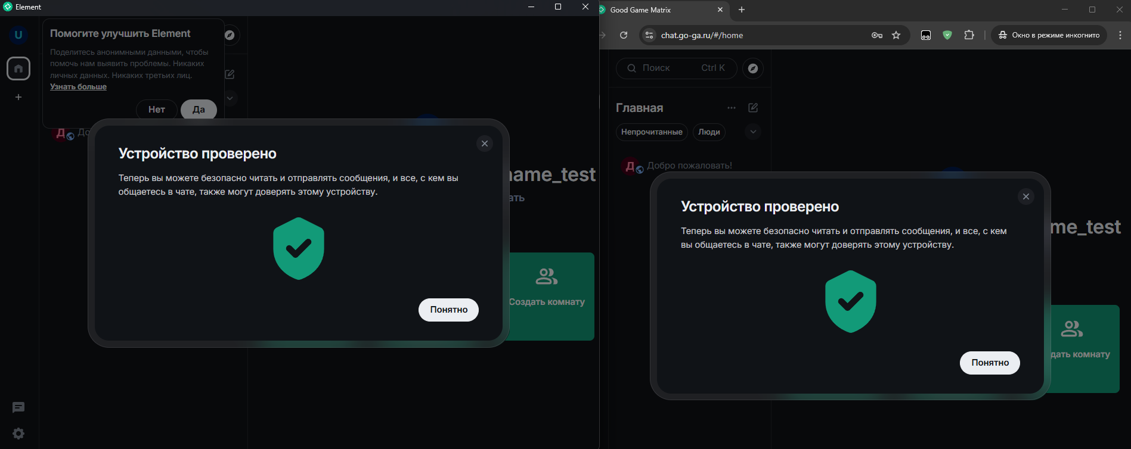Viewport: 1131px width, 449px height.
Task: Open the Home space icon in Element sidebar
Action: pyautogui.click(x=18, y=68)
